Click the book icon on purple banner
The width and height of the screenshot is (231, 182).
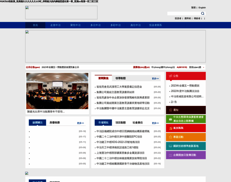pyautogui.click(x=171, y=155)
